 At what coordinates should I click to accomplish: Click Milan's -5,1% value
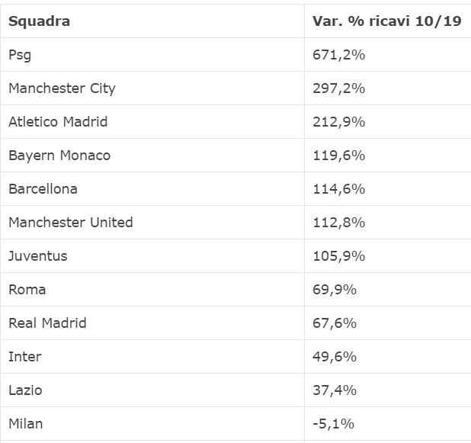click(333, 424)
